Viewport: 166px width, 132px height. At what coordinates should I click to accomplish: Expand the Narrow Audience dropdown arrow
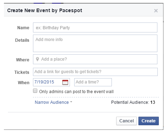(x=71, y=102)
